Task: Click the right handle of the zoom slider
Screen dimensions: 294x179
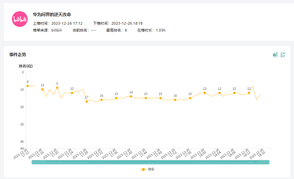Action: [269, 162]
